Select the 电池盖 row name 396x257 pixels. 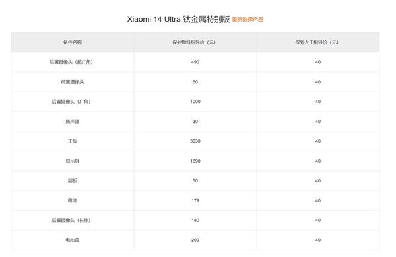point(73,240)
